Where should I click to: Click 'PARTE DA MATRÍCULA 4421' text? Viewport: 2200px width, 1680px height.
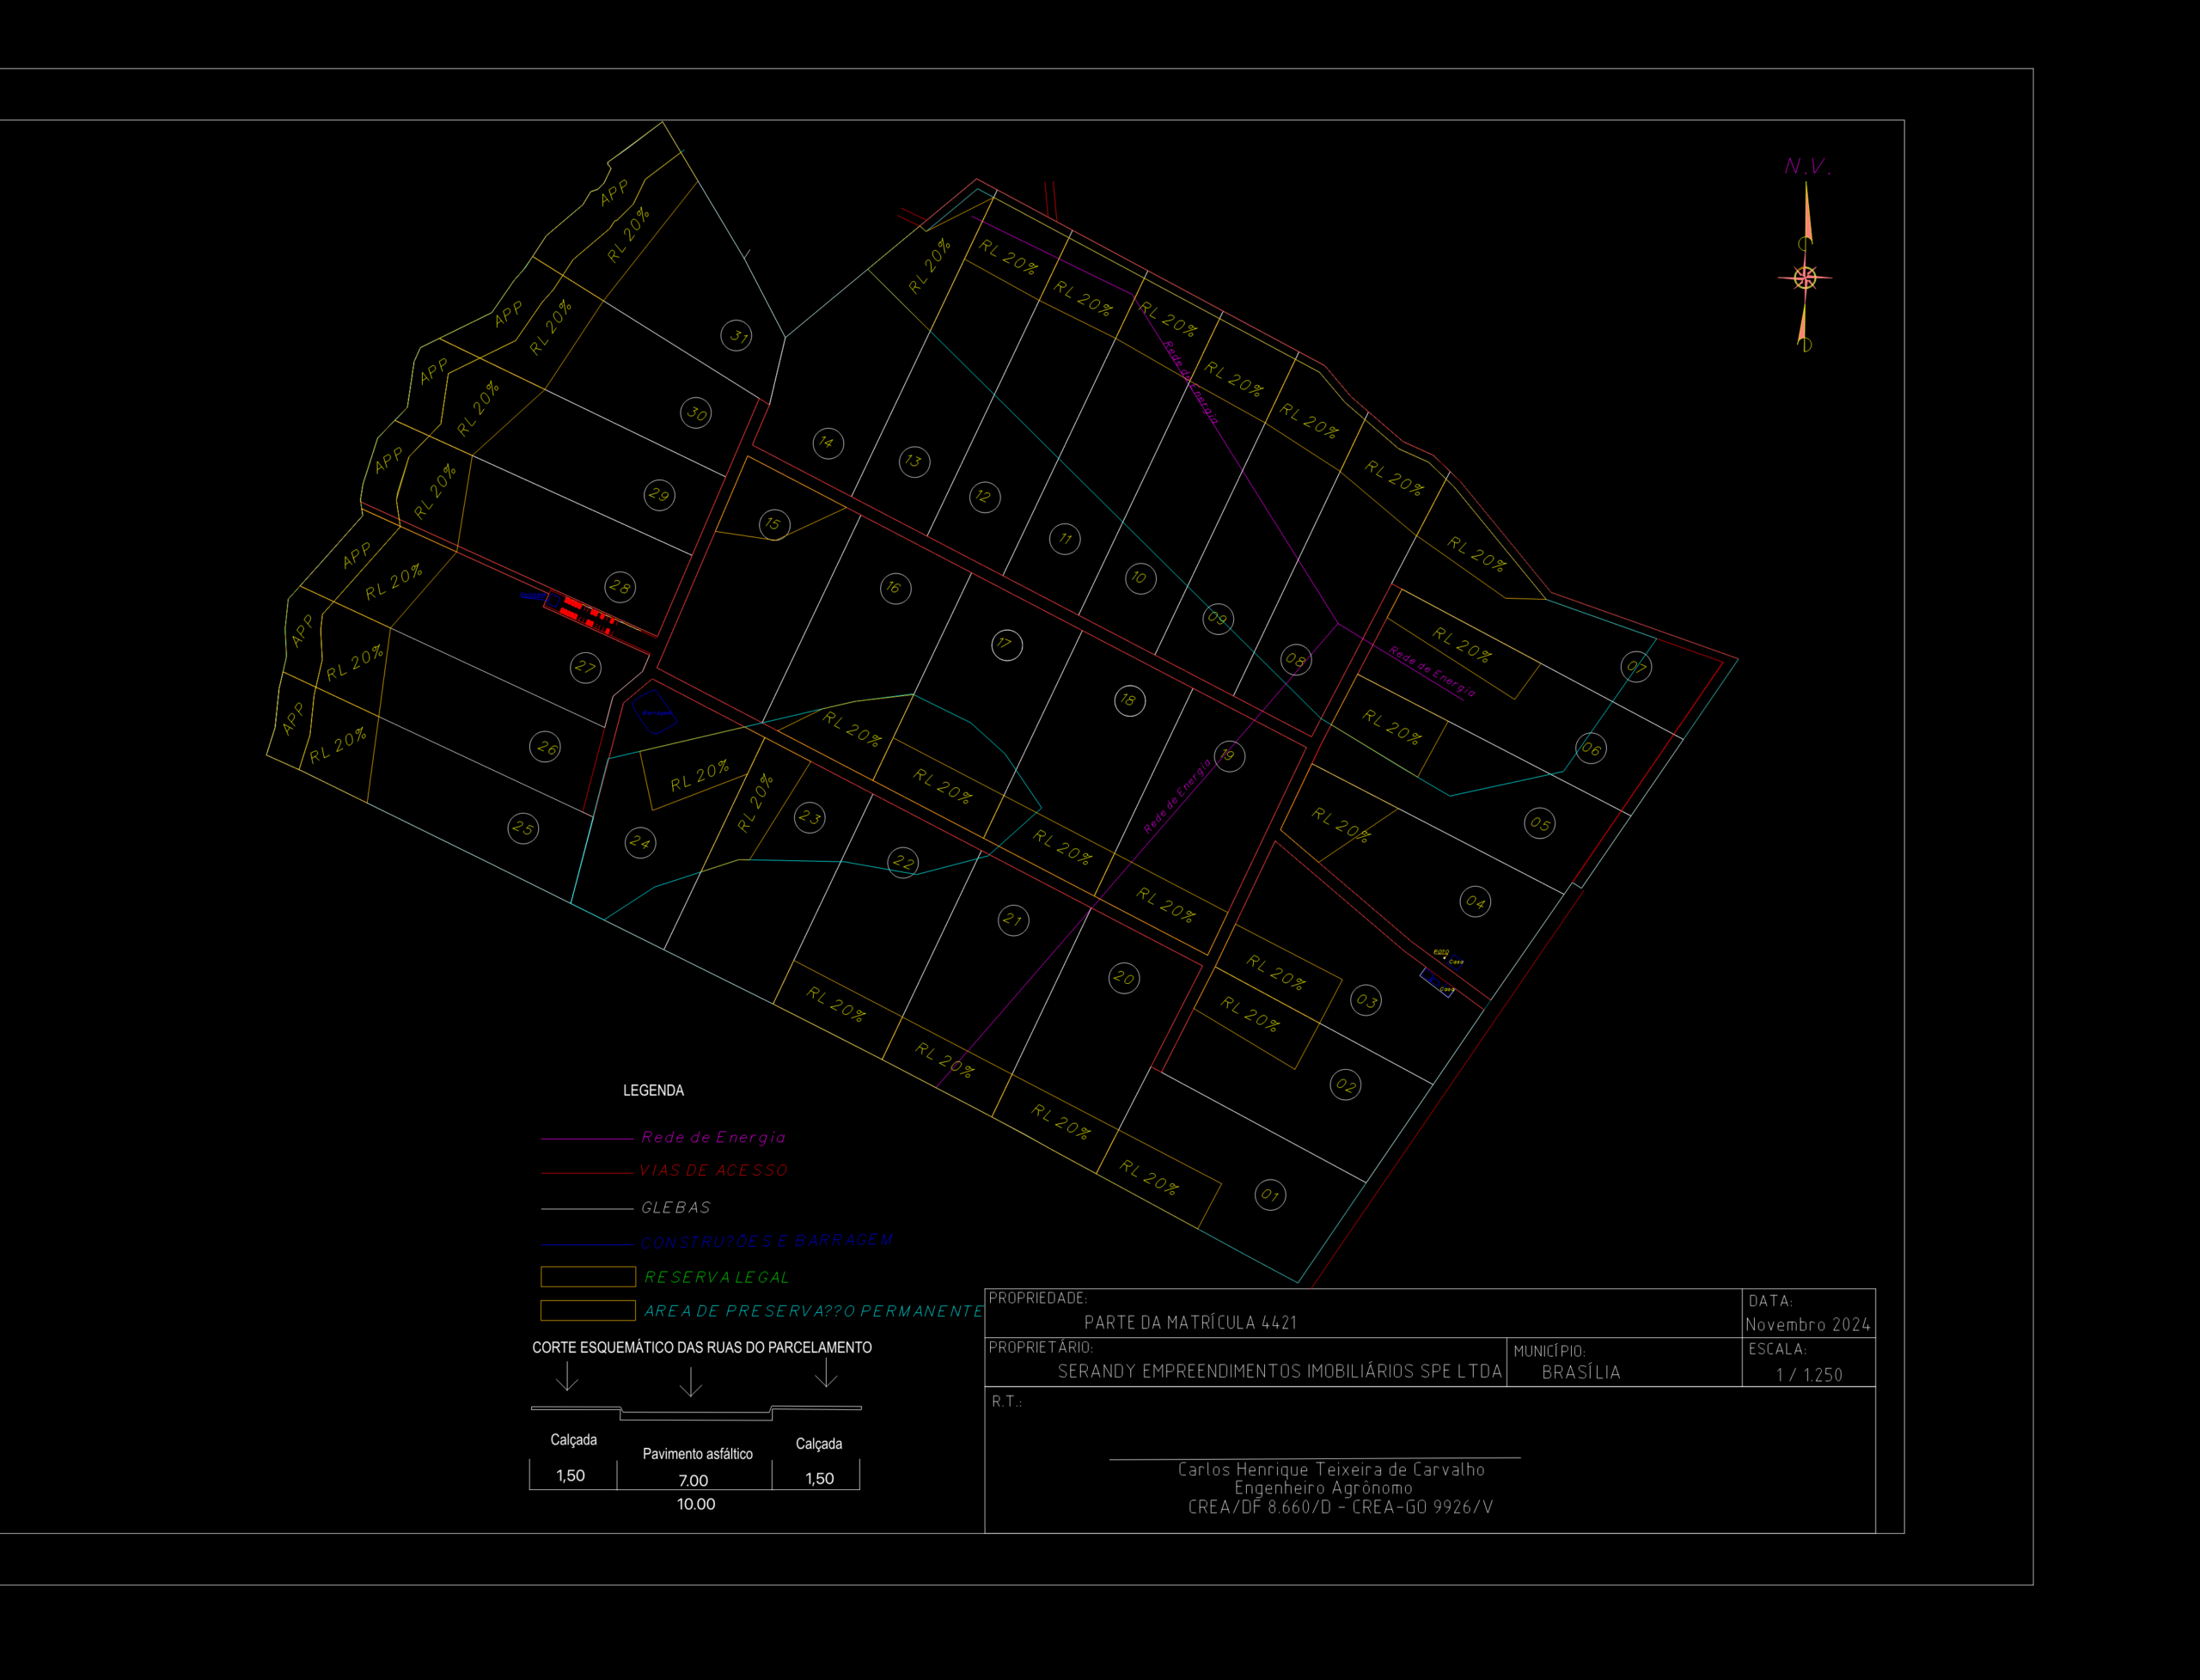(x=1190, y=1322)
